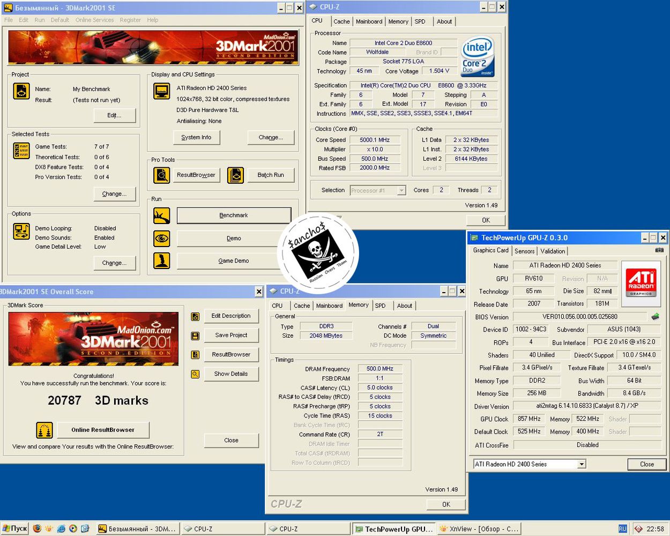Click OK in the lower CPU-Z Memory window
This screenshot has width=670, height=536.
446,504
